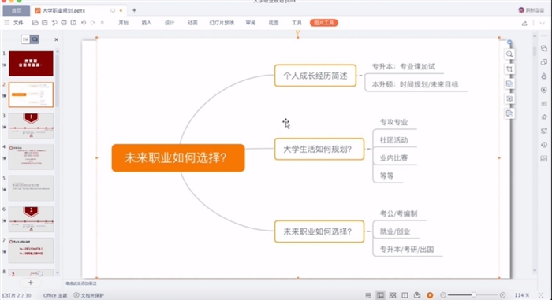The height and width of the screenshot is (300, 552).
Task: Click the zoom slider handle in status bar
Action: pos(474,294)
